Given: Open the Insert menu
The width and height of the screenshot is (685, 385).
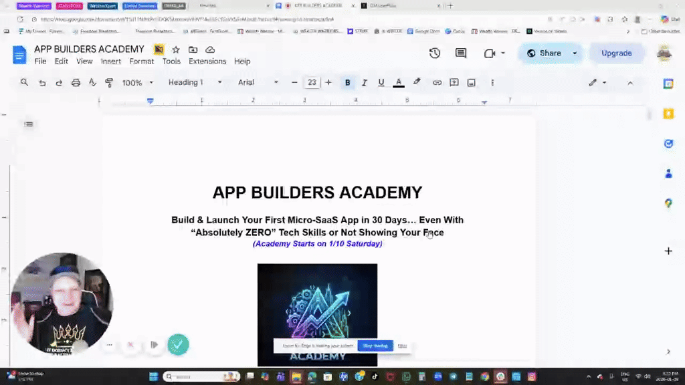Looking at the screenshot, I should pyautogui.click(x=111, y=61).
